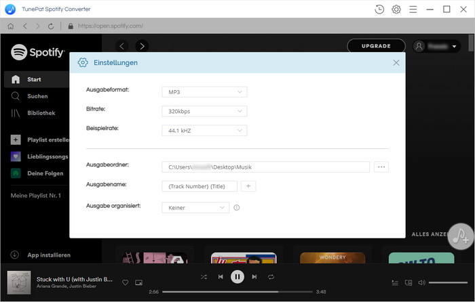Click the browser back arrow in address bar
This screenshot has width=475, height=302.
25,26
